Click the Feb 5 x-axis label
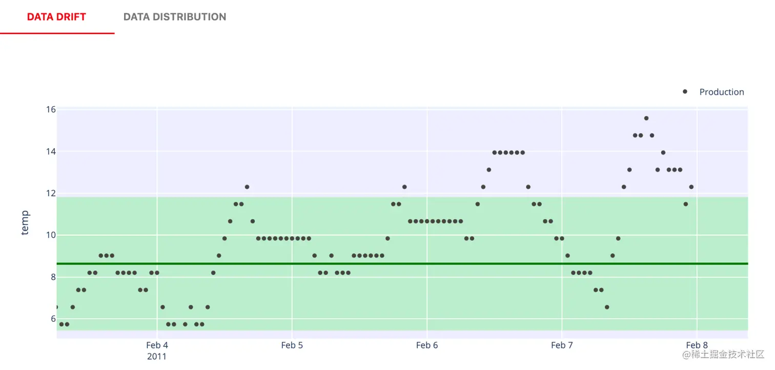 (292, 345)
